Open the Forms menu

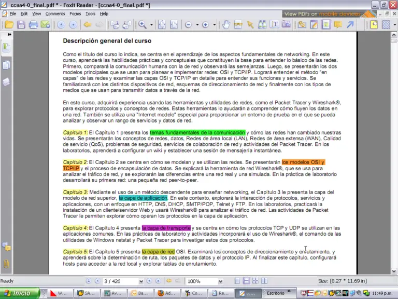pos(75,13)
